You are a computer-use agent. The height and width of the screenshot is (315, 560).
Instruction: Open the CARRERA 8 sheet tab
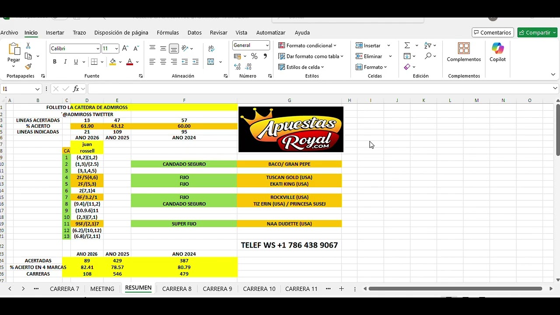pos(177,289)
